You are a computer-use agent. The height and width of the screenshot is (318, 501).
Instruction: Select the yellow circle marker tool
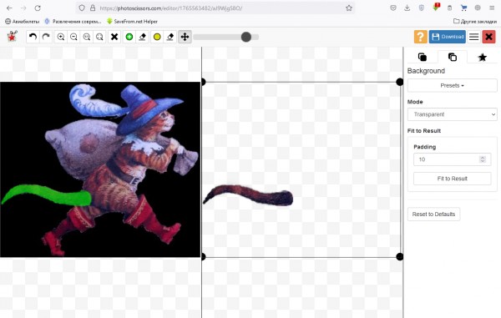[x=157, y=37]
